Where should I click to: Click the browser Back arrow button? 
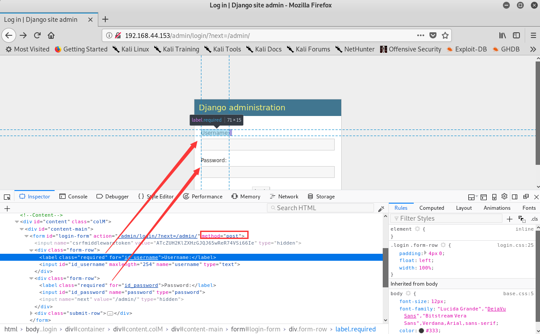pos(9,35)
